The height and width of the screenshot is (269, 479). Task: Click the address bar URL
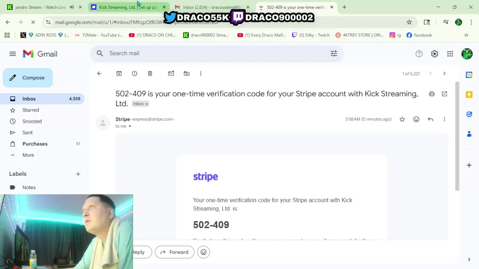click(x=137, y=22)
